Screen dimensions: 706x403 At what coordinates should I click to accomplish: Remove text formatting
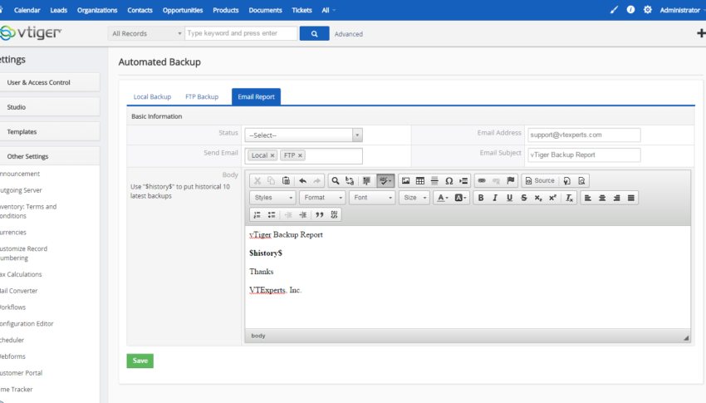point(569,198)
